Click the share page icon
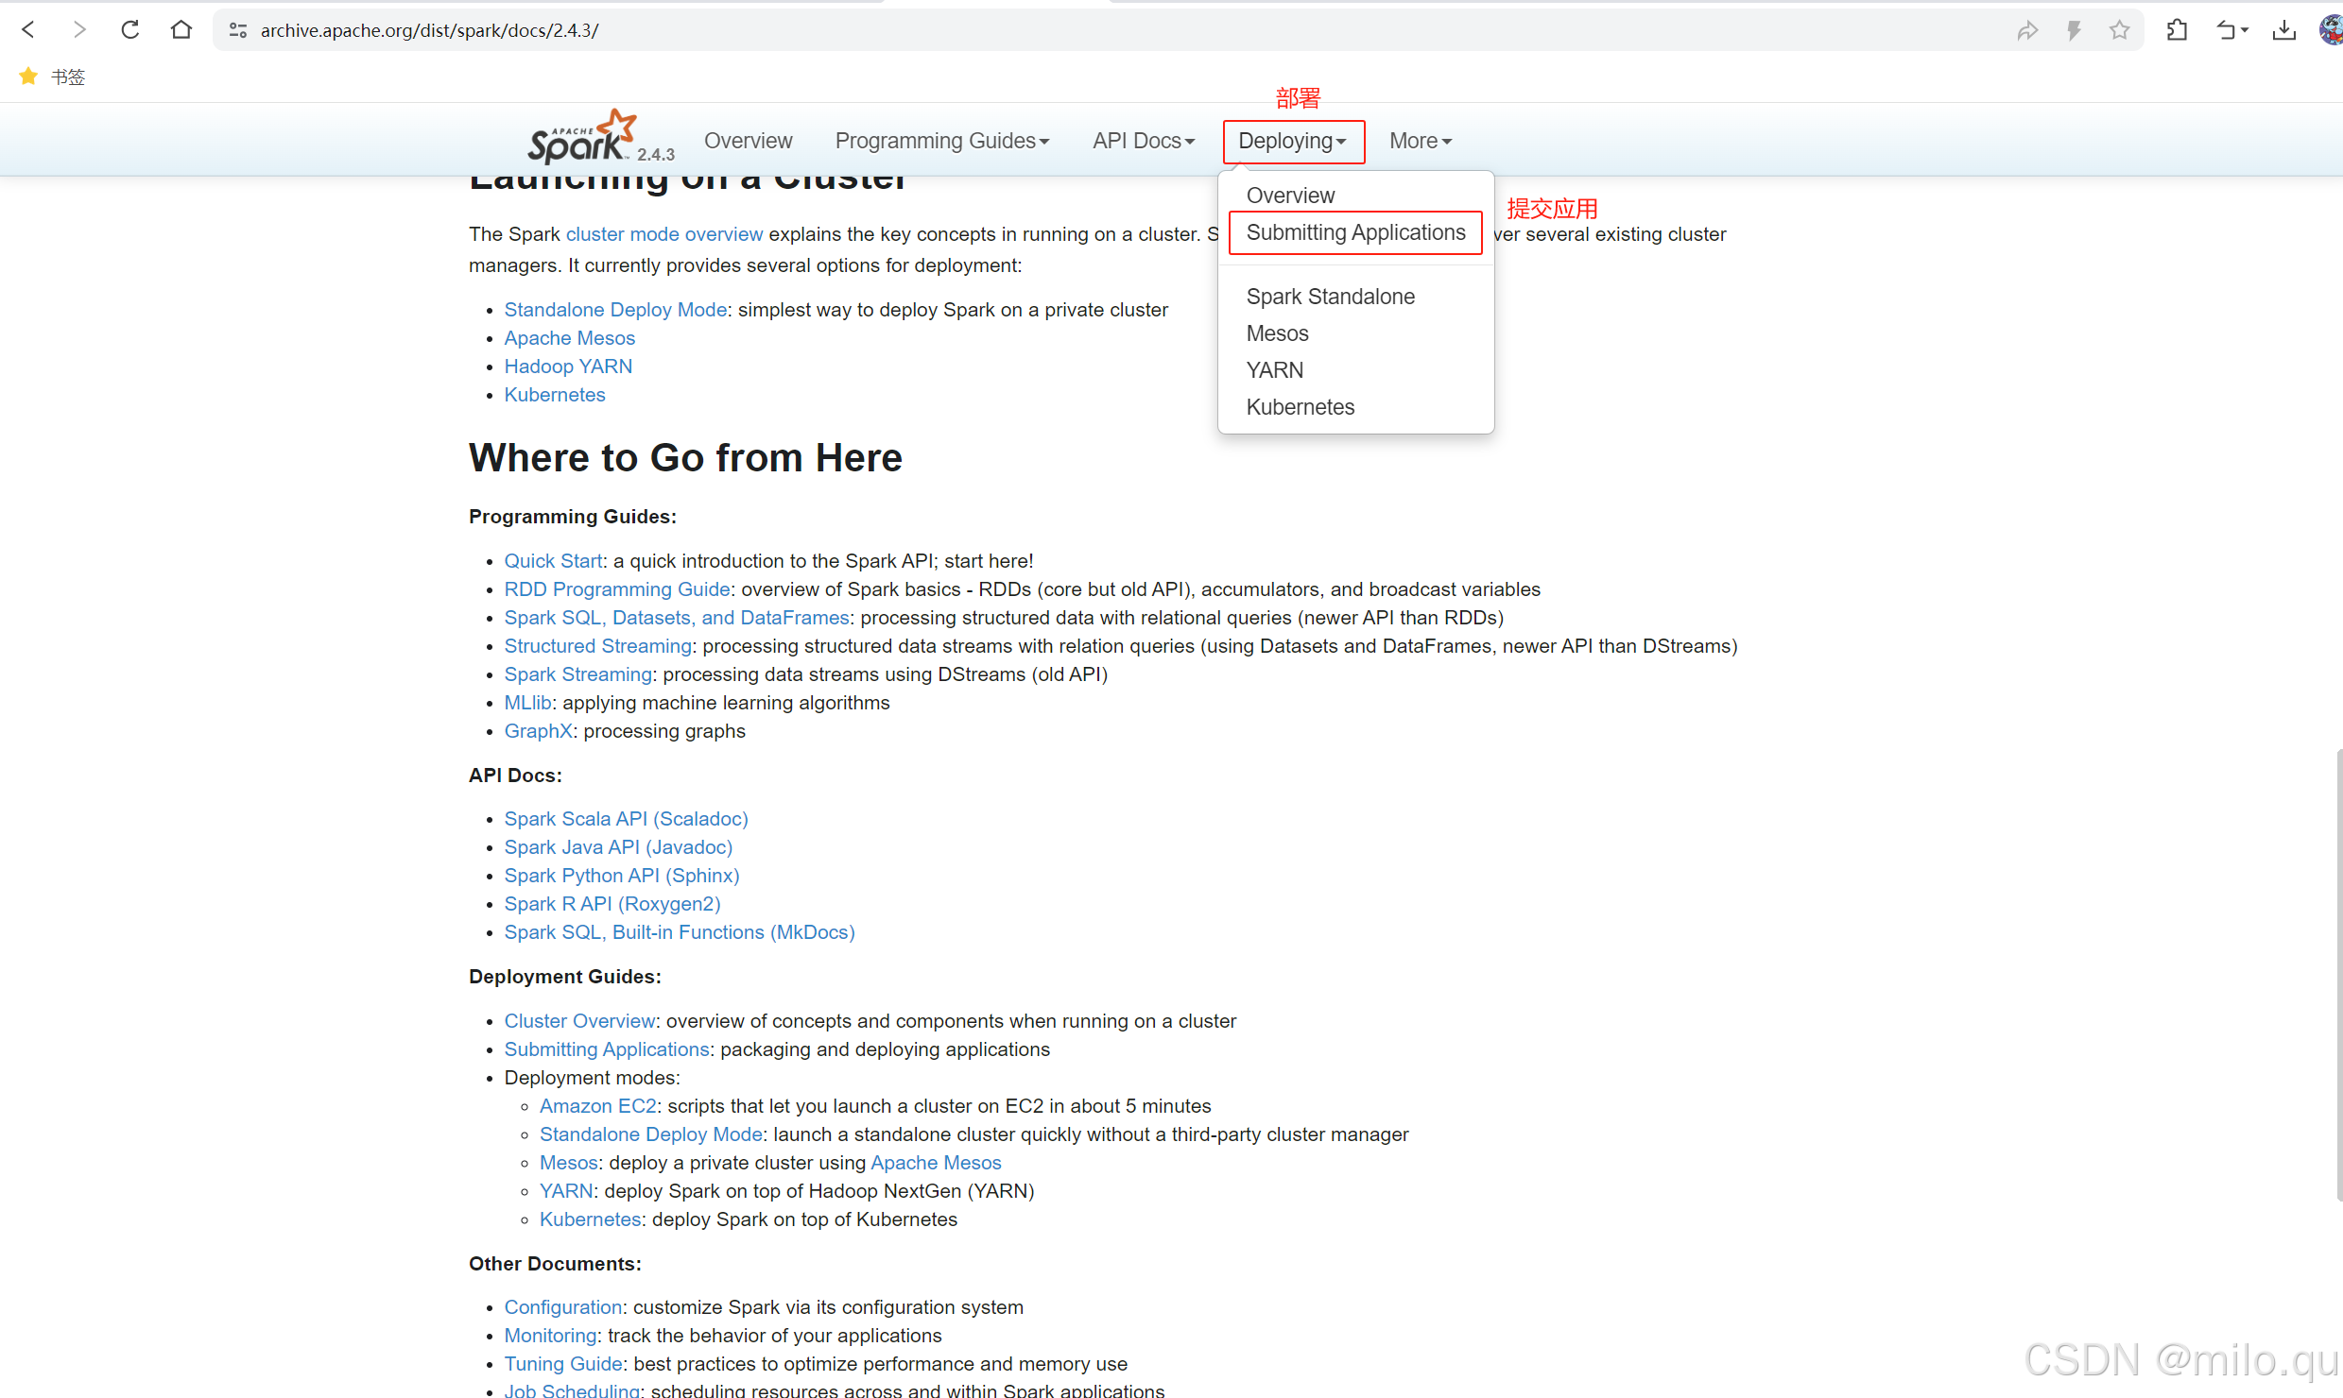The width and height of the screenshot is (2343, 1398). (2026, 30)
